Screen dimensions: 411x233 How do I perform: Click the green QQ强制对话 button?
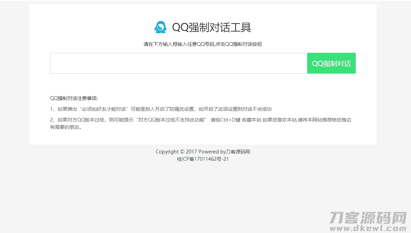331,63
